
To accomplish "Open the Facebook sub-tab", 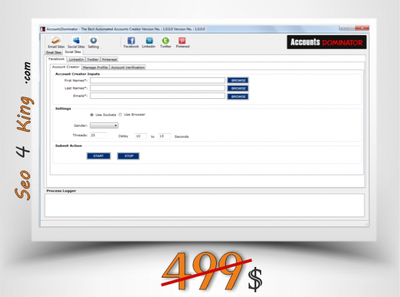I will pyautogui.click(x=57, y=59).
